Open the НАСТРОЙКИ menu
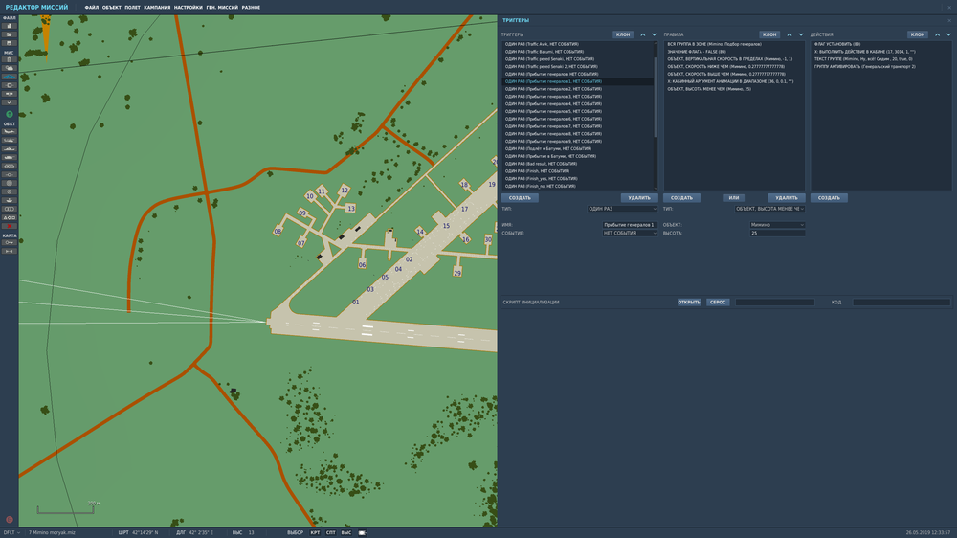957x538 pixels. pos(188,8)
